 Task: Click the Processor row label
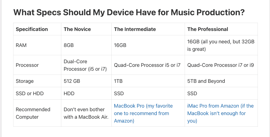click(x=27, y=65)
